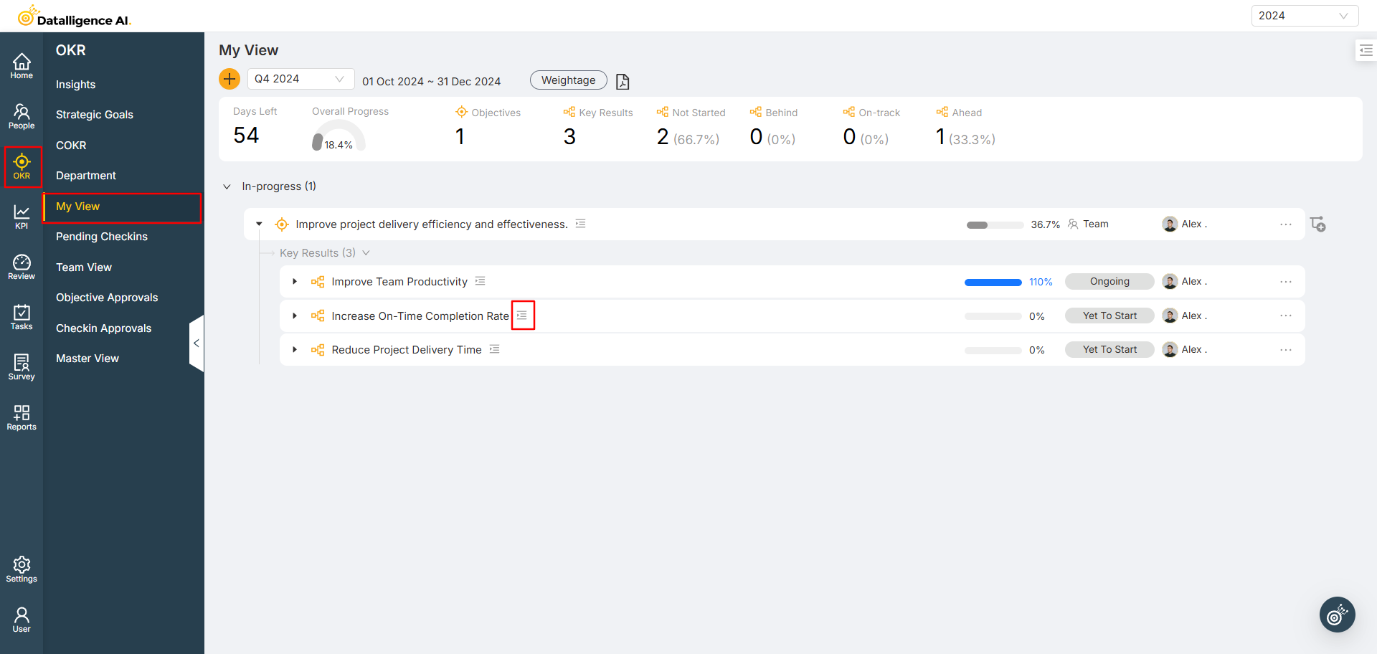Open the KPI section icon

pyautogui.click(x=22, y=217)
